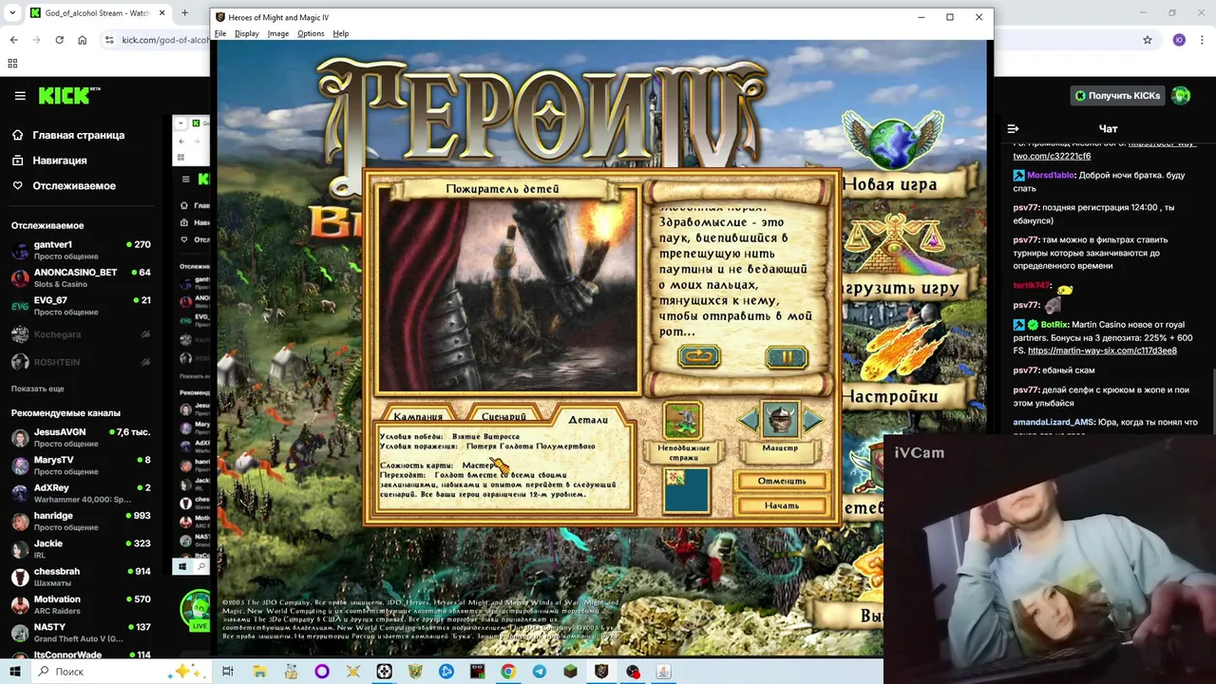The height and width of the screenshot is (684, 1216).
Task: Click the site info icon in address bar
Action: (109, 40)
